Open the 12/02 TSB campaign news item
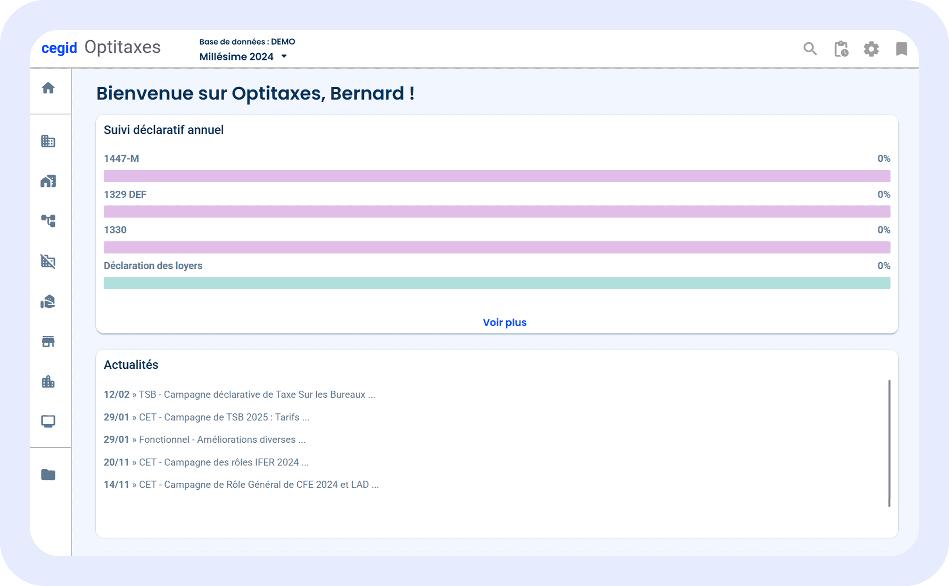 tap(239, 394)
